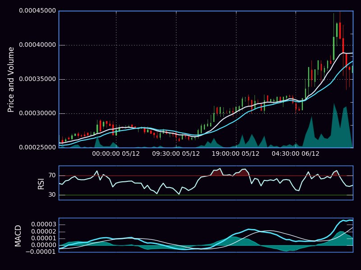Click the 0.00002 MACD axis label

43,231
